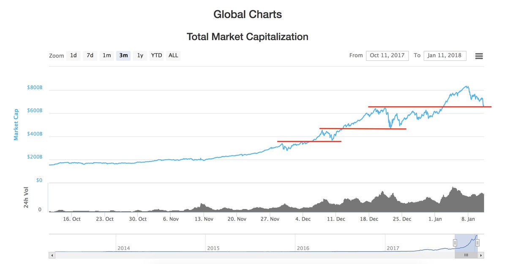Screen dimensions: 507x264
Task: Edit the From date field showing Oct 11, 2017
Action: pyautogui.click(x=387, y=55)
